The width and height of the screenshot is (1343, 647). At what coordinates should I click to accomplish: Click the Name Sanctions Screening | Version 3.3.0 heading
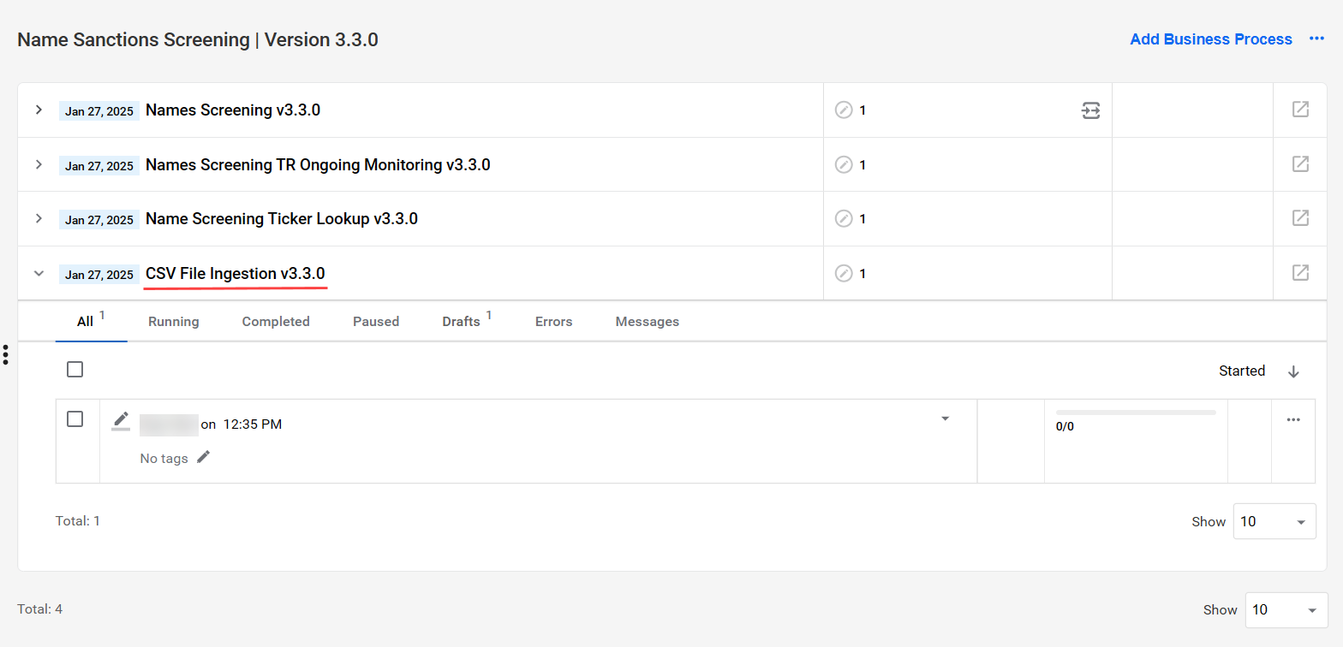coord(198,39)
